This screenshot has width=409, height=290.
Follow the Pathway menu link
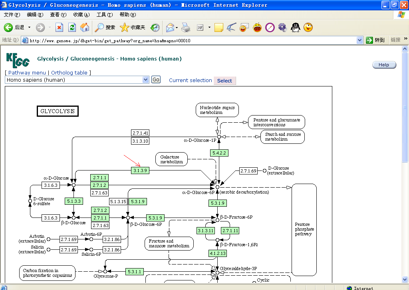point(27,72)
